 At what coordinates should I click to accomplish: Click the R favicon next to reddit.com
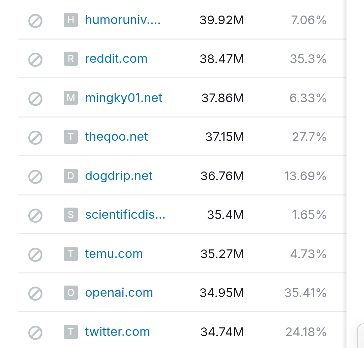(x=71, y=59)
